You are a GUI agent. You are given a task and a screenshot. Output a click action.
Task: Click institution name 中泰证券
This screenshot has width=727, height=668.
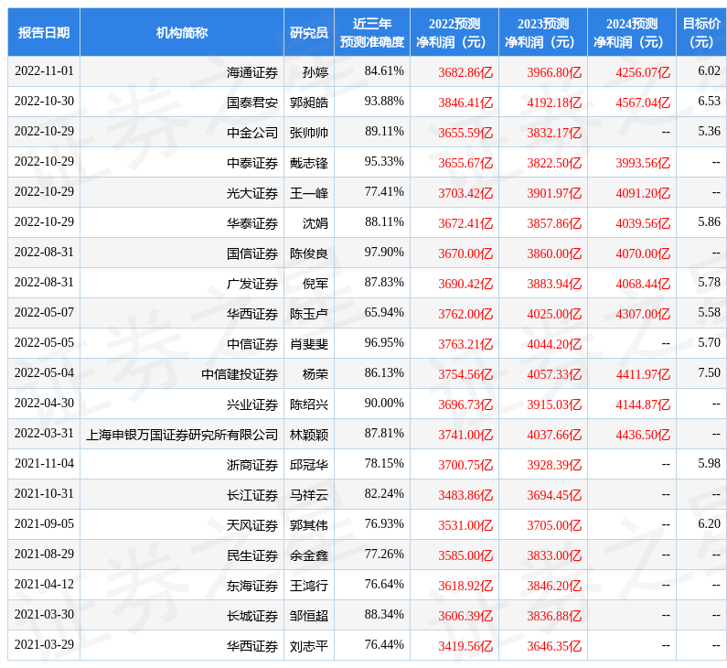click(252, 163)
